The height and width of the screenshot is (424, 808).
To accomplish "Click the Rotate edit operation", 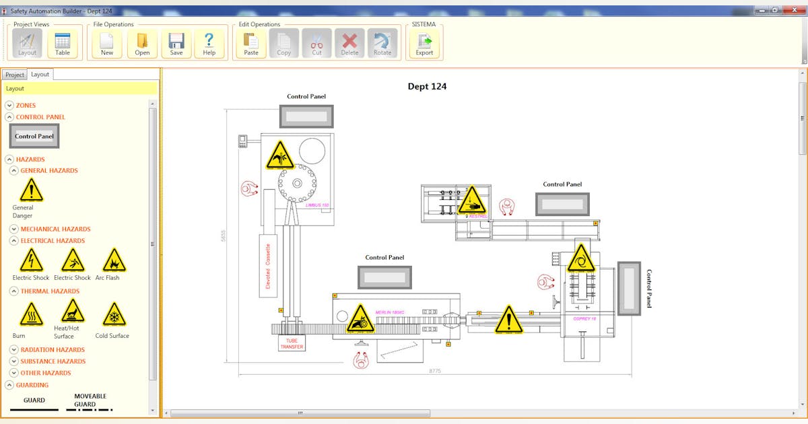I will click(x=383, y=43).
